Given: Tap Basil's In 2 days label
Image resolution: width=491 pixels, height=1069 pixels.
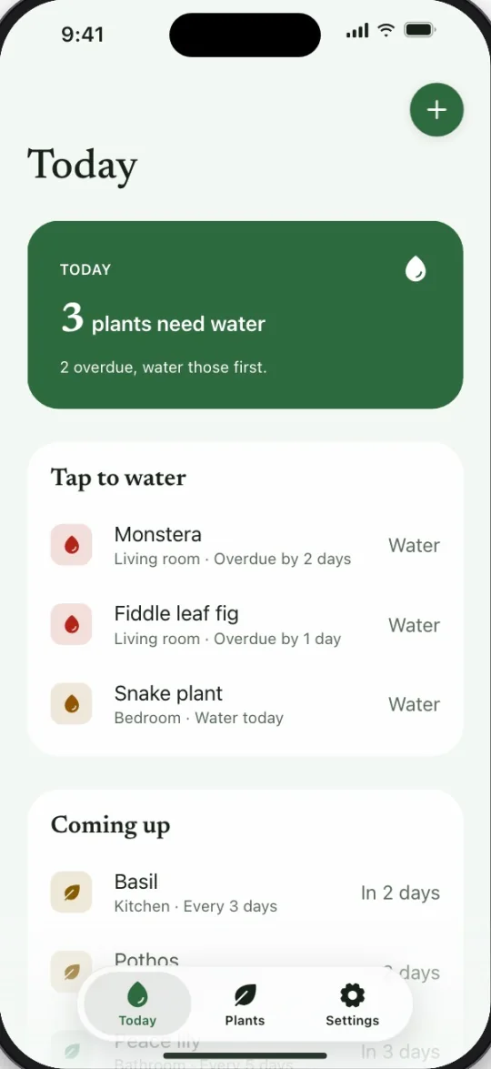Looking at the screenshot, I should [400, 893].
